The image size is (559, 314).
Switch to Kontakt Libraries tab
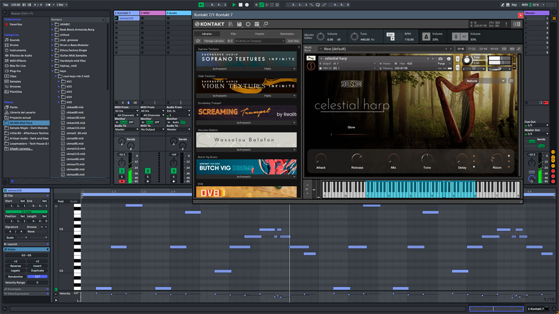(x=207, y=34)
